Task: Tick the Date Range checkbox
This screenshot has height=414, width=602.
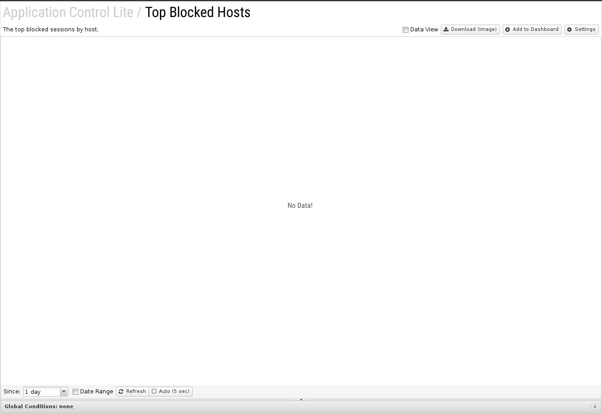Action: (75, 392)
